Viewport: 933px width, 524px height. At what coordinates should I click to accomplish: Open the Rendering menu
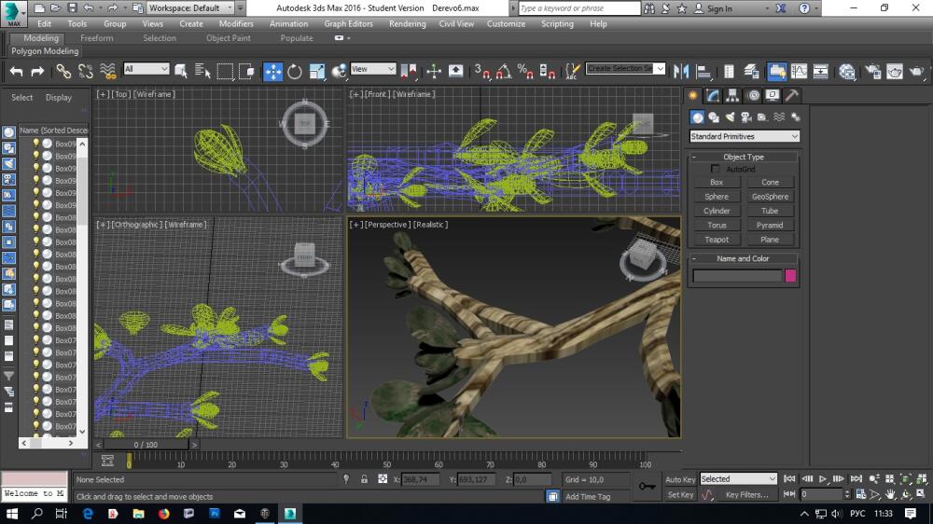point(407,24)
